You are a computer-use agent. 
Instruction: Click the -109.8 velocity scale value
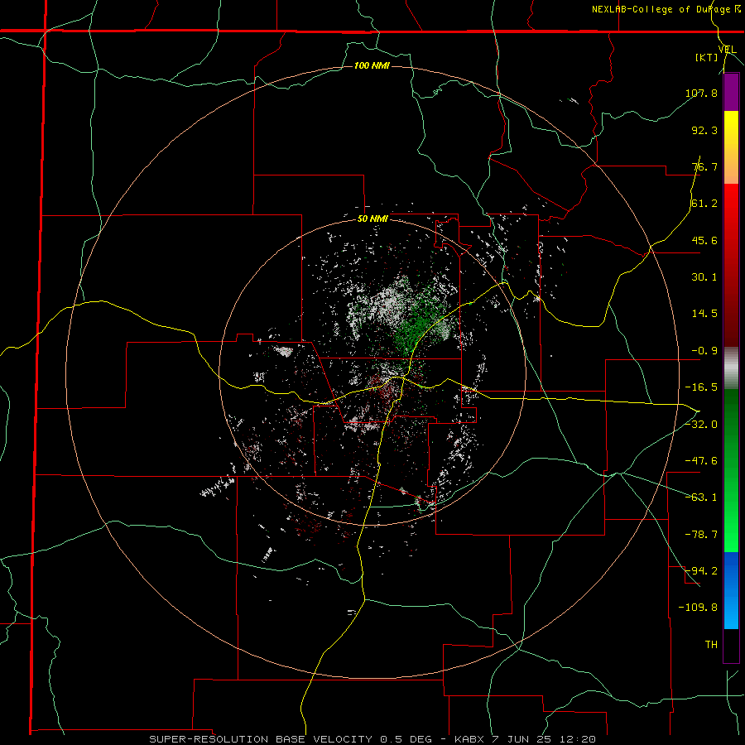coord(698,608)
